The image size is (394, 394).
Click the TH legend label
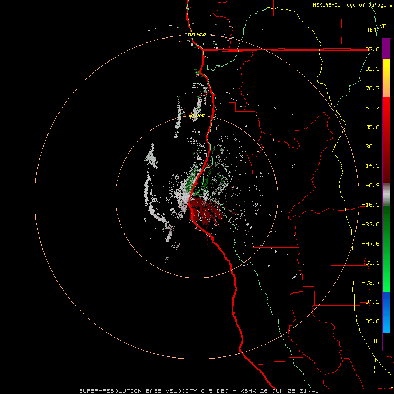point(376,341)
